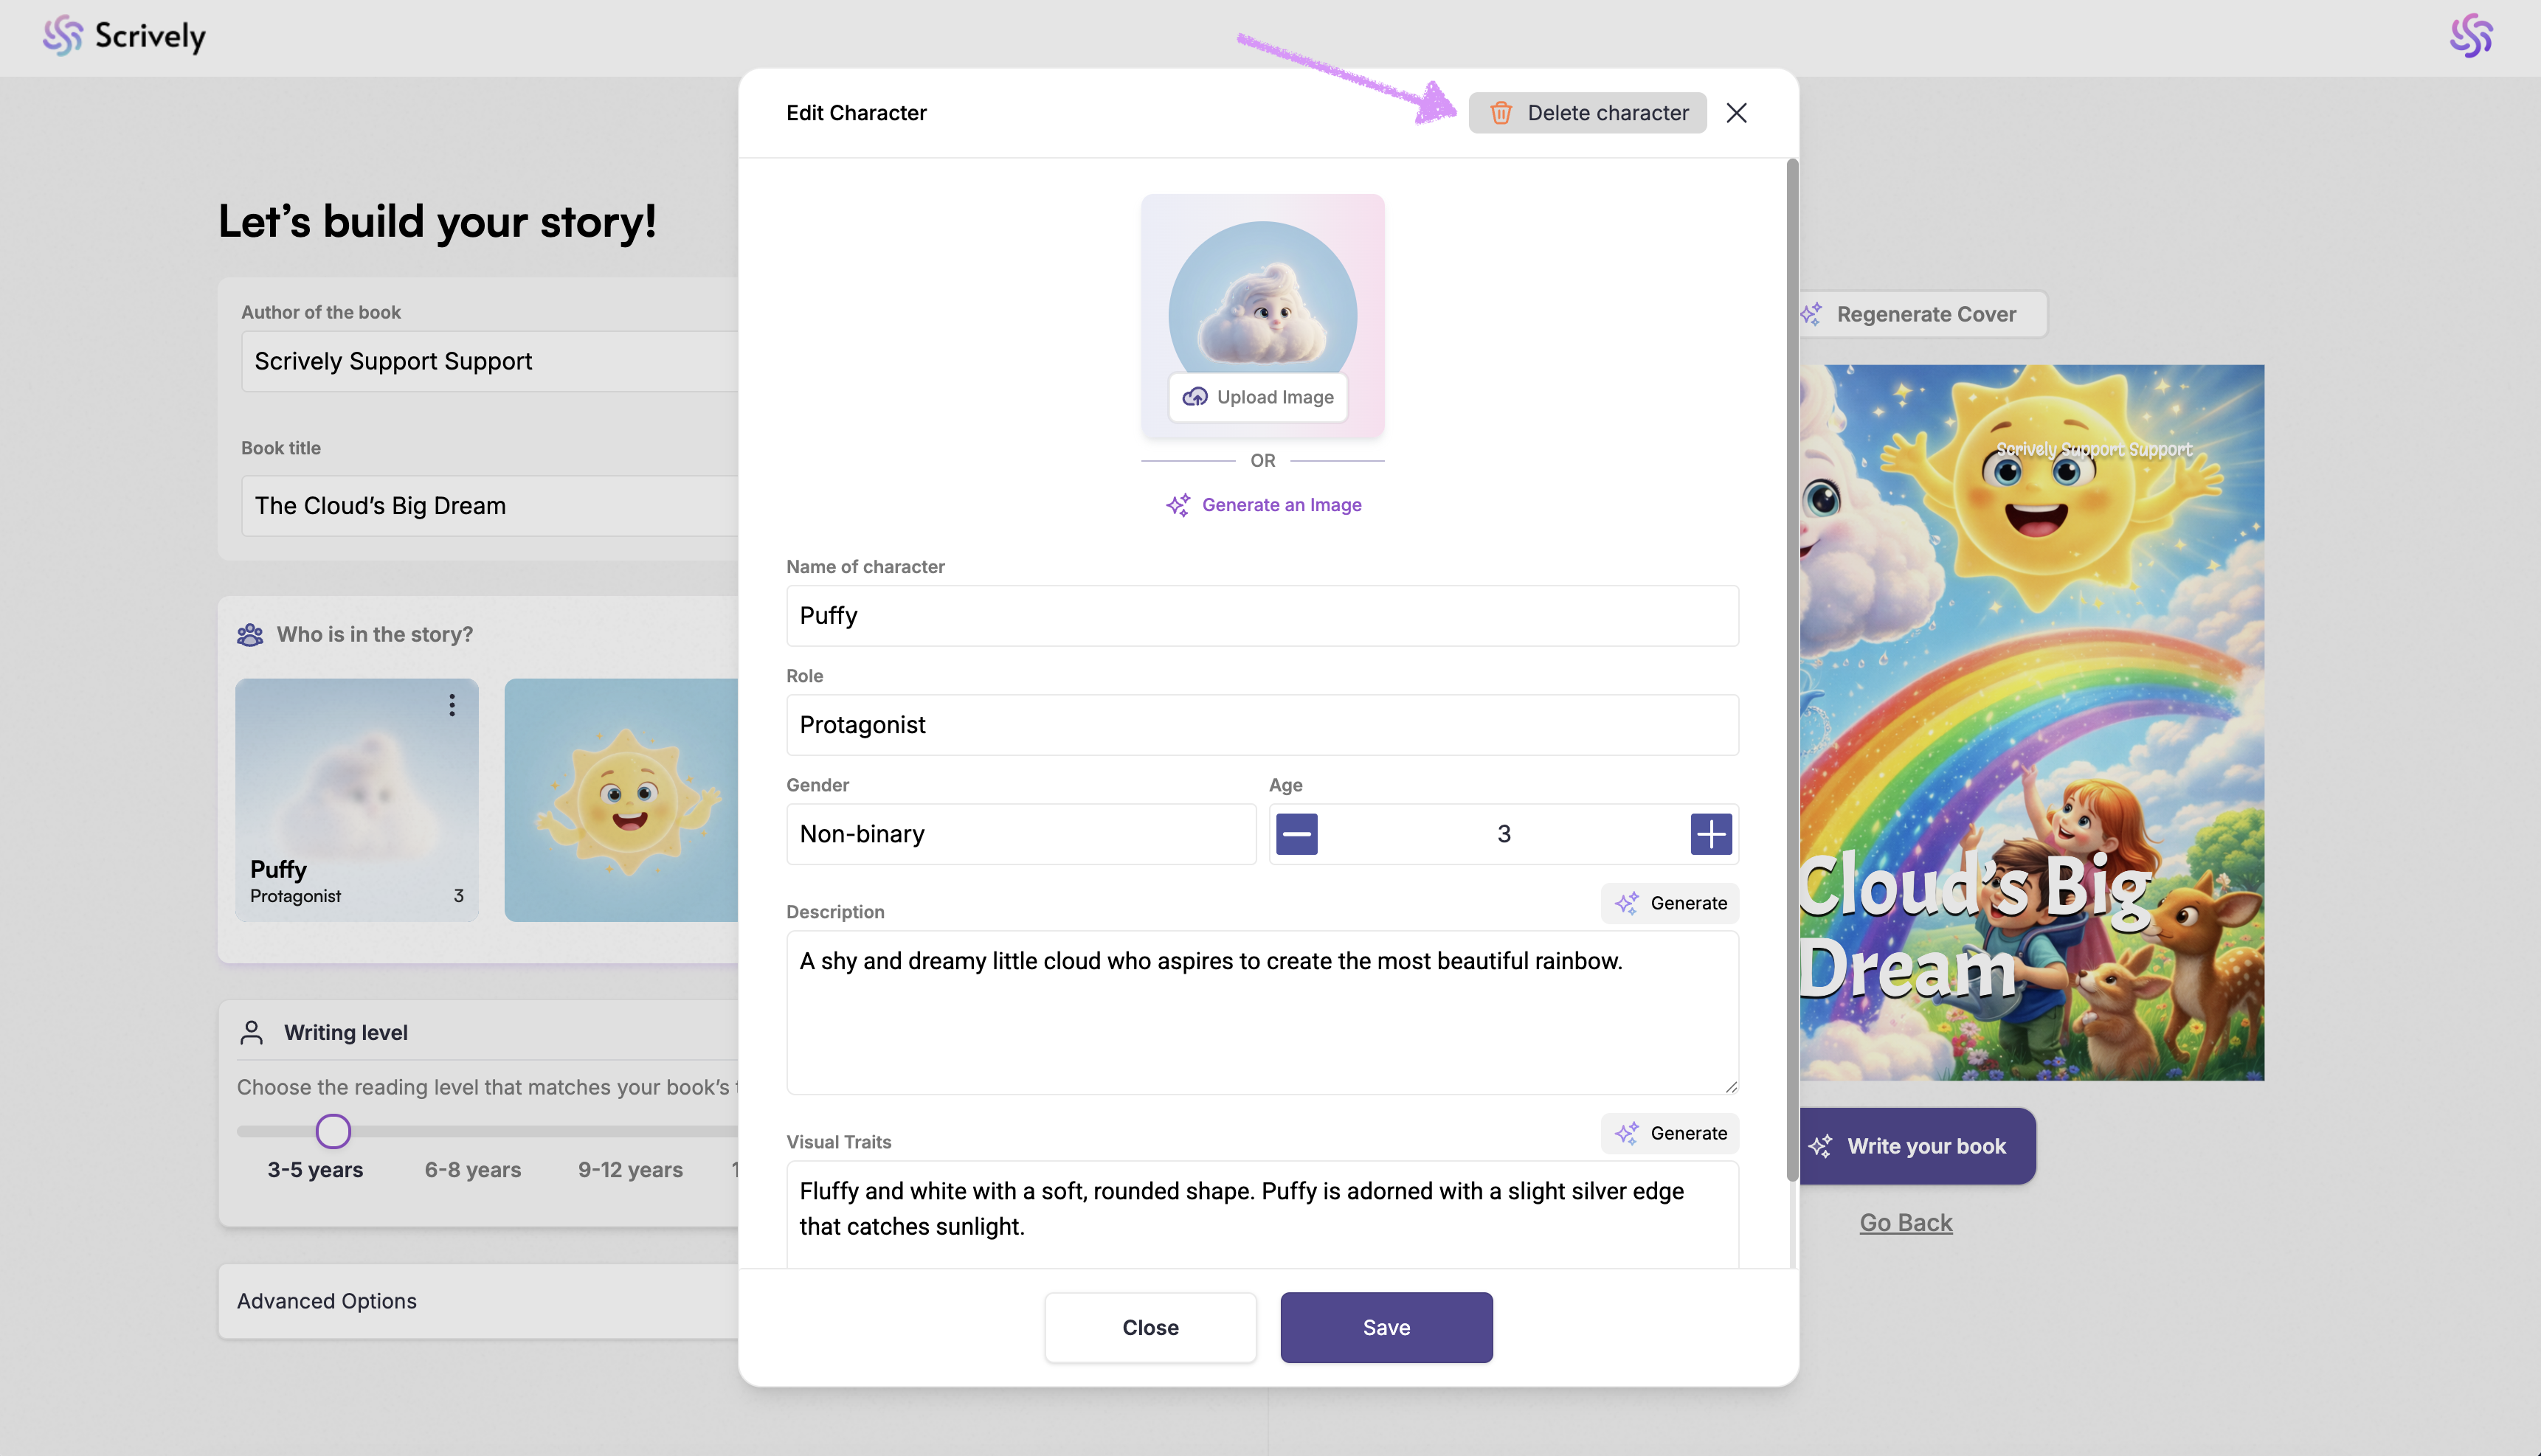Close the Edit Character dialog with X
2541x1456 pixels.
pyautogui.click(x=1736, y=113)
